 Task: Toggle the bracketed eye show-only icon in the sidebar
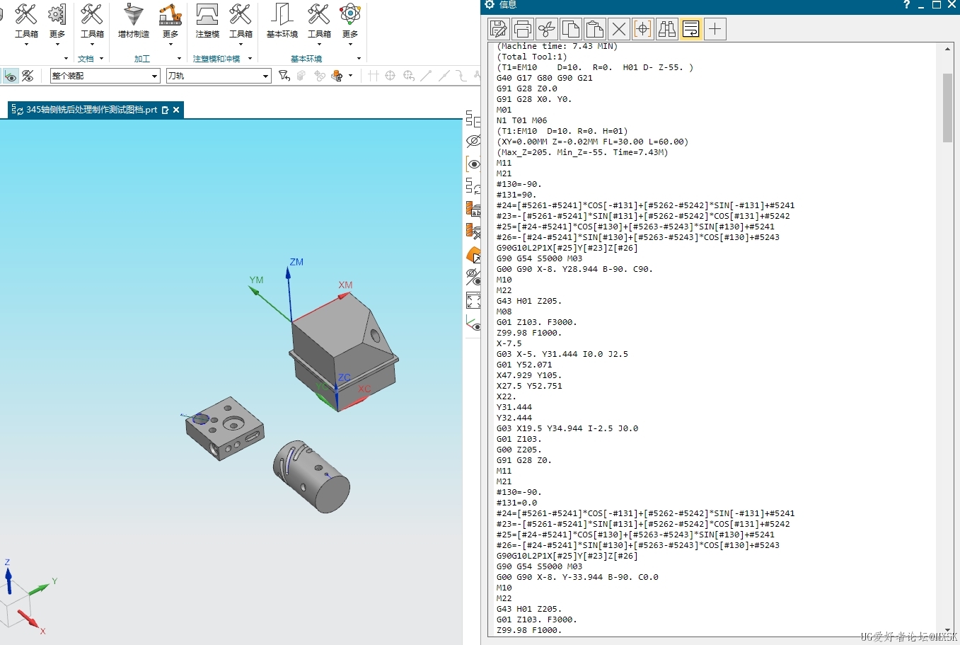[473, 164]
